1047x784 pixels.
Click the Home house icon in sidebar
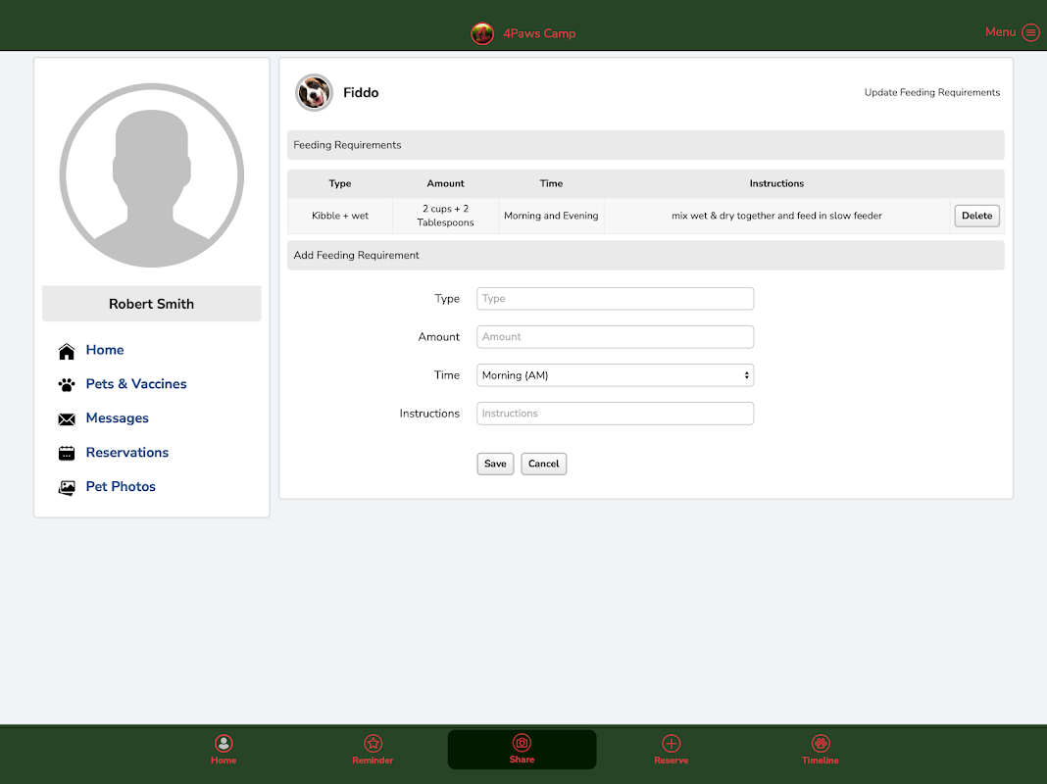67,351
